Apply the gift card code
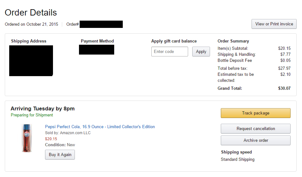Image resolution: width=302 pixels, height=177 pixels. pos(201,52)
